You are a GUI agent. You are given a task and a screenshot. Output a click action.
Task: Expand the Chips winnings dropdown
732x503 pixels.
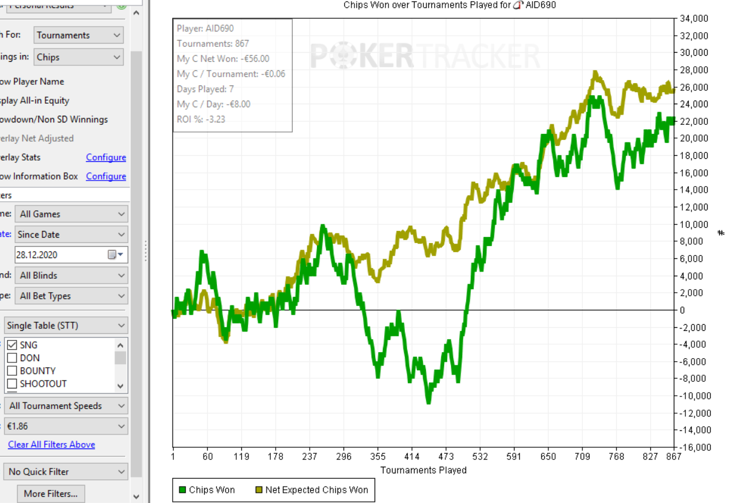(x=79, y=57)
